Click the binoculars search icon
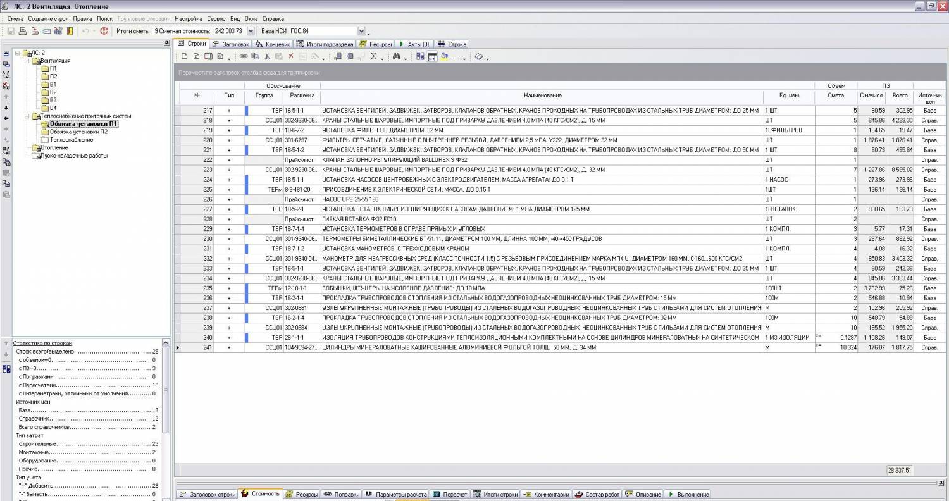Image resolution: width=949 pixels, height=501 pixels. (397, 57)
